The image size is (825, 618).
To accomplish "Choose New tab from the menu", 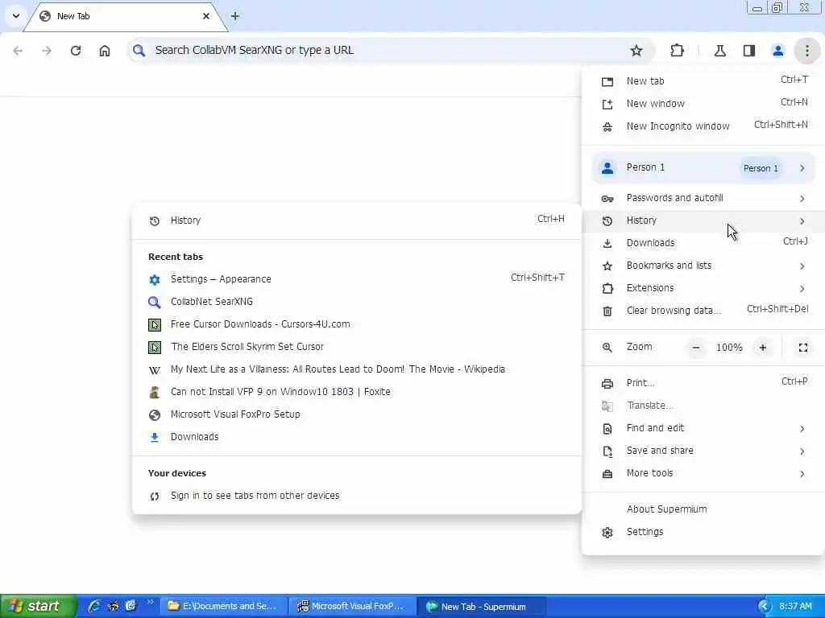I will pos(703,81).
